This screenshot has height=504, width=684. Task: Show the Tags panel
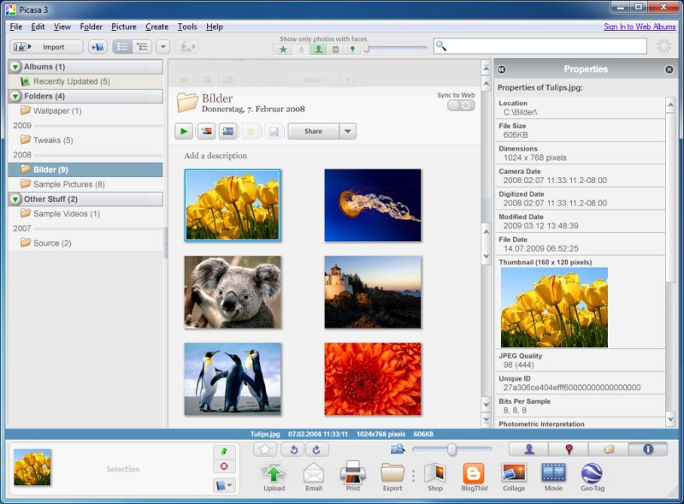click(x=609, y=449)
